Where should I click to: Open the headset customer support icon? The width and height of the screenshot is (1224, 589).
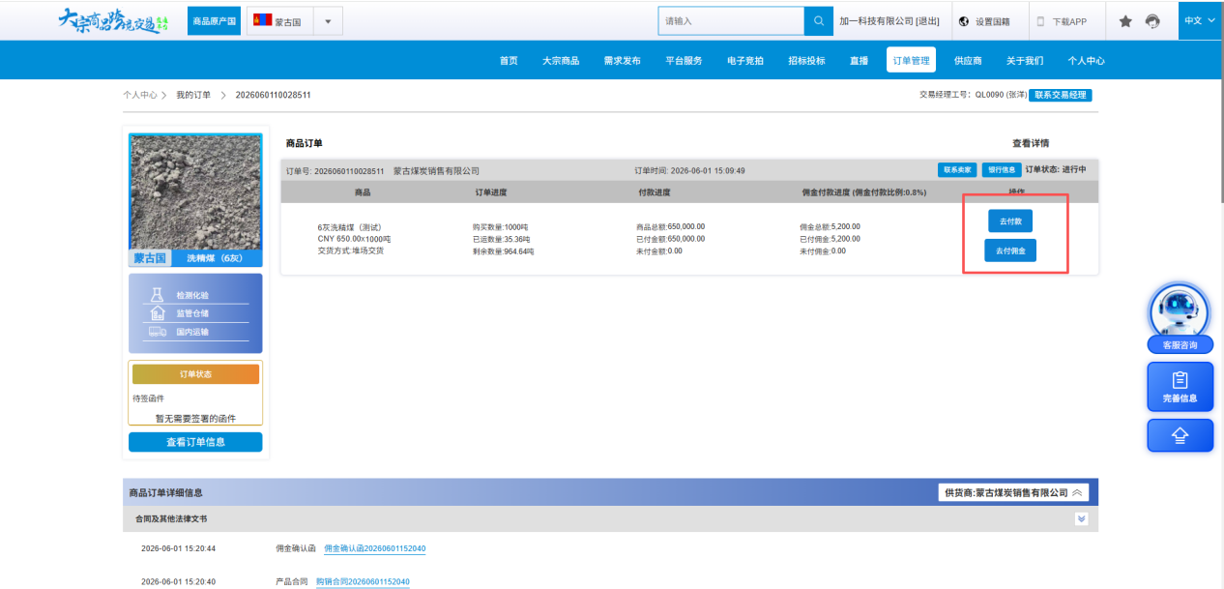point(1152,21)
